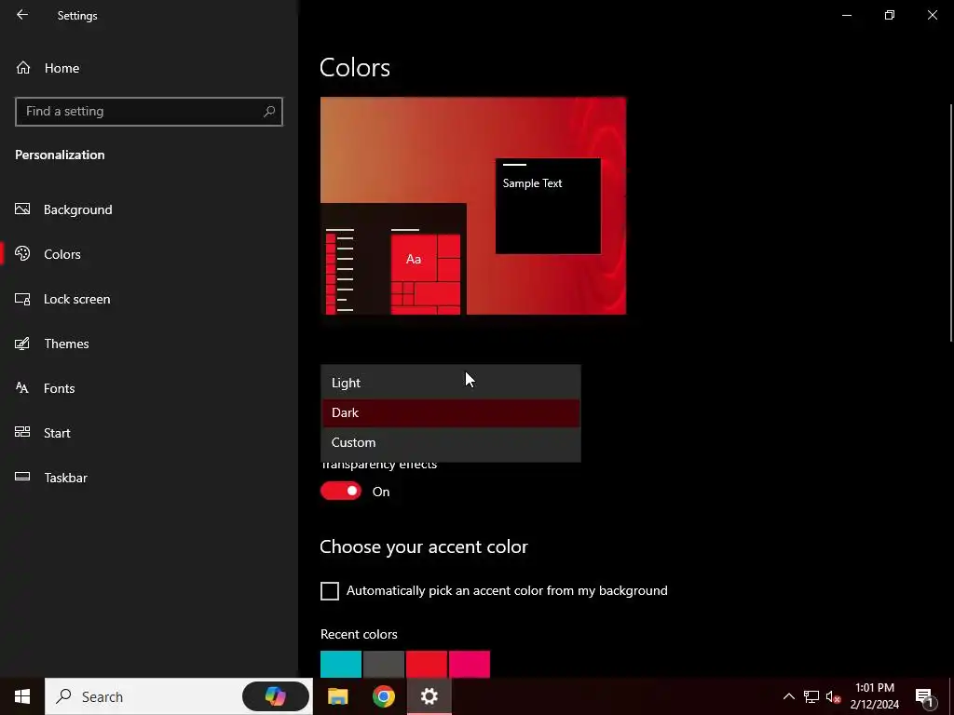Choose Light in the color mode dropdown

point(451,383)
